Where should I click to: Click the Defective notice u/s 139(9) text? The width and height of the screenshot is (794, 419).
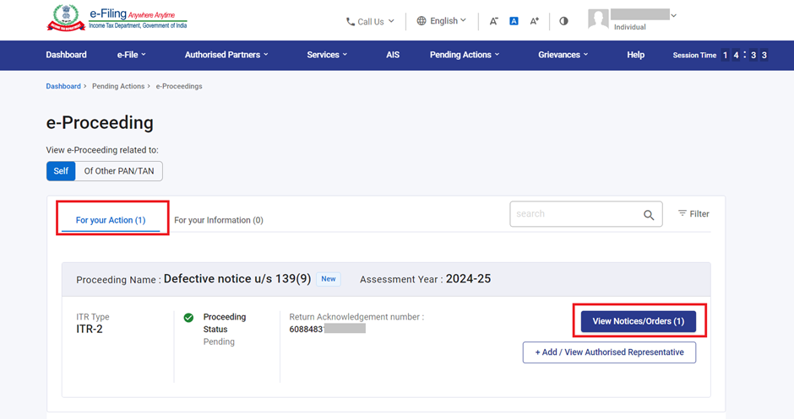pyautogui.click(x=237, y=279)
